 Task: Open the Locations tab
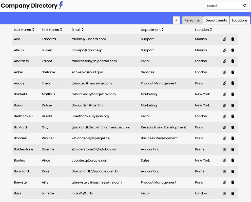click(x=240, y=20)
